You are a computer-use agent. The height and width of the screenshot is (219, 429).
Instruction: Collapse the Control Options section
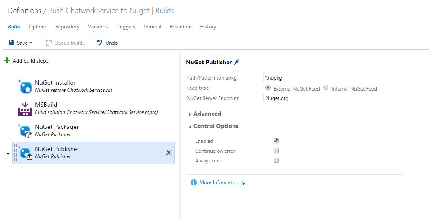tap(190, 126)
